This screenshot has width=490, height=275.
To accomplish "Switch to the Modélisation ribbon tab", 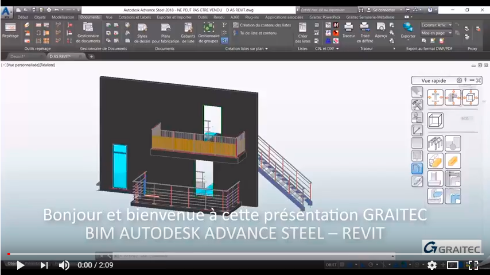I will (x=63, y=17).
